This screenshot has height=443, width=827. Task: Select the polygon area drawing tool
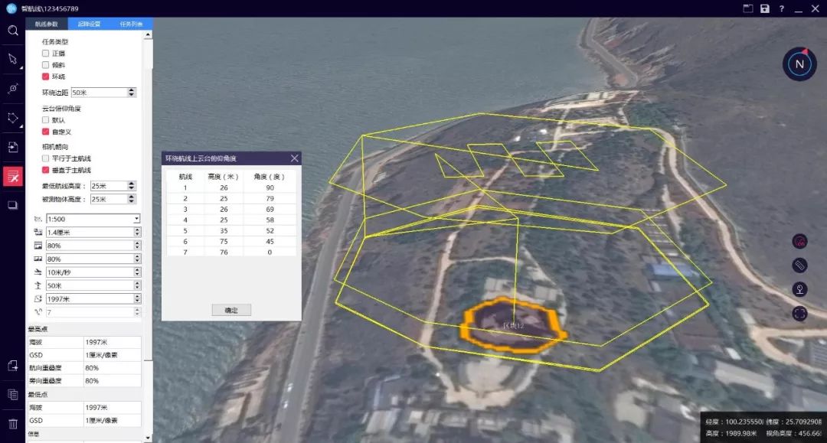click(x=12, y=118)
